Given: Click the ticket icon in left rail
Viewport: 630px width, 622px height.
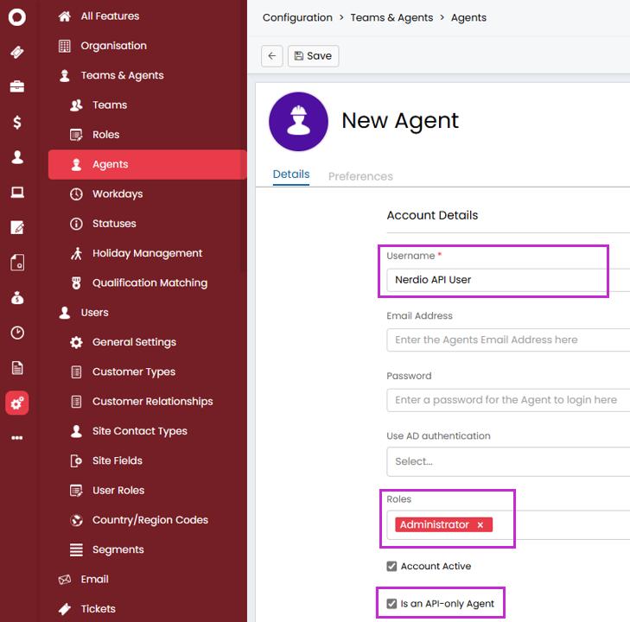Looking at the screenshot, I should pyautogui.click(x=17, y=52).
